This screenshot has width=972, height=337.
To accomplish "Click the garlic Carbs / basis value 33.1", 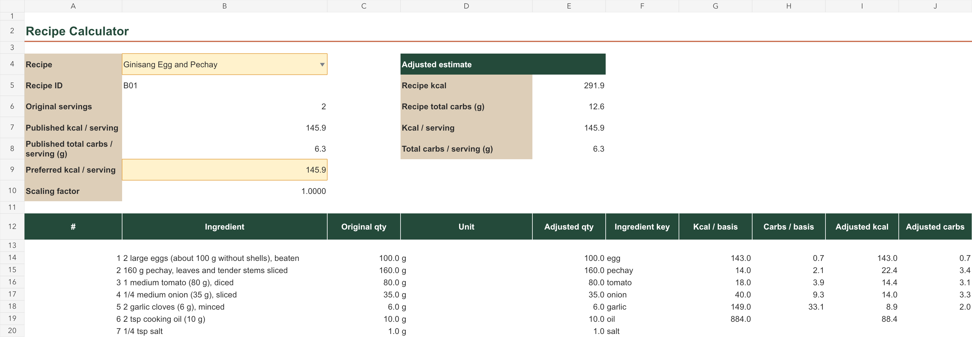I will (816, 307).
